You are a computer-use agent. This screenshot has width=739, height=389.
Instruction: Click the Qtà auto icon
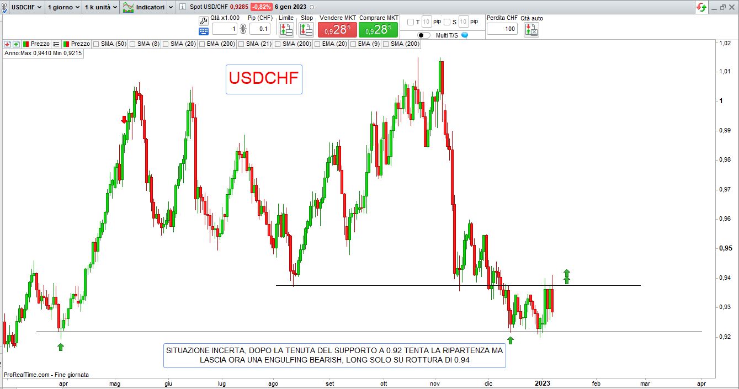tap(531, 30)
